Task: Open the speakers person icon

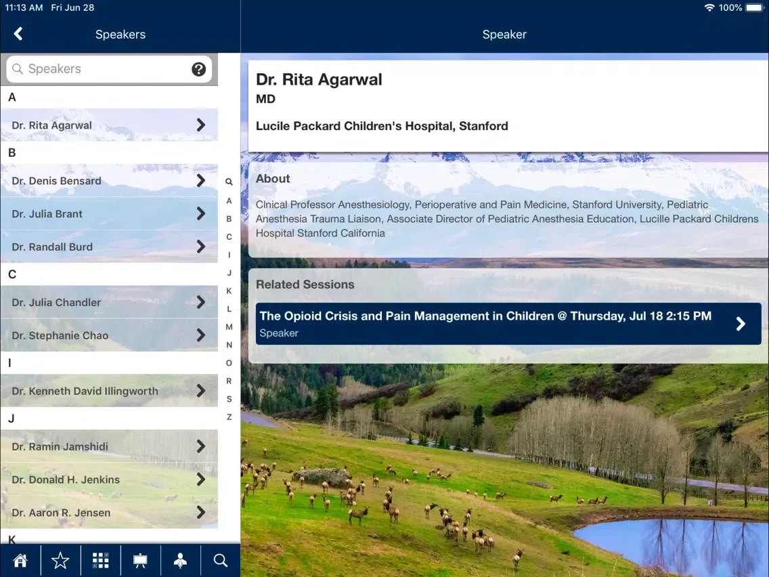Action: point(181,560)
